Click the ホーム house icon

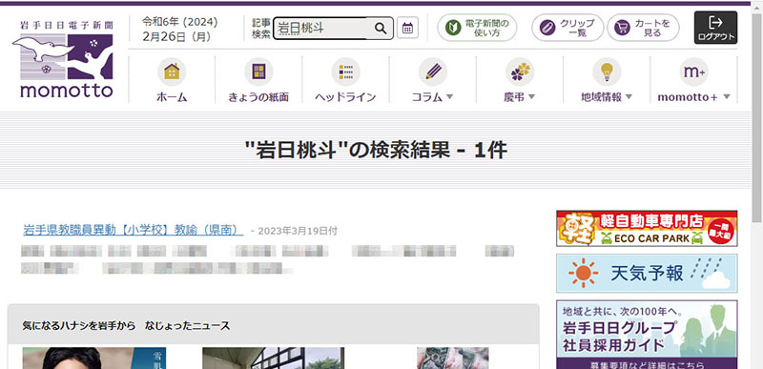(172, 72)
